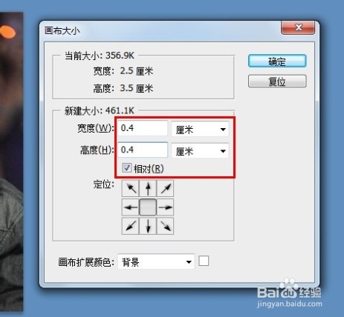Select the bottom-left anchor arrow

131,226
